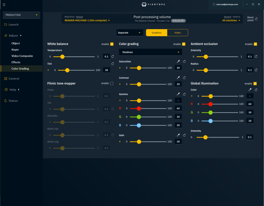
Task: Click the Global illumination Color eyedropper
Action: tap(250, 90)
